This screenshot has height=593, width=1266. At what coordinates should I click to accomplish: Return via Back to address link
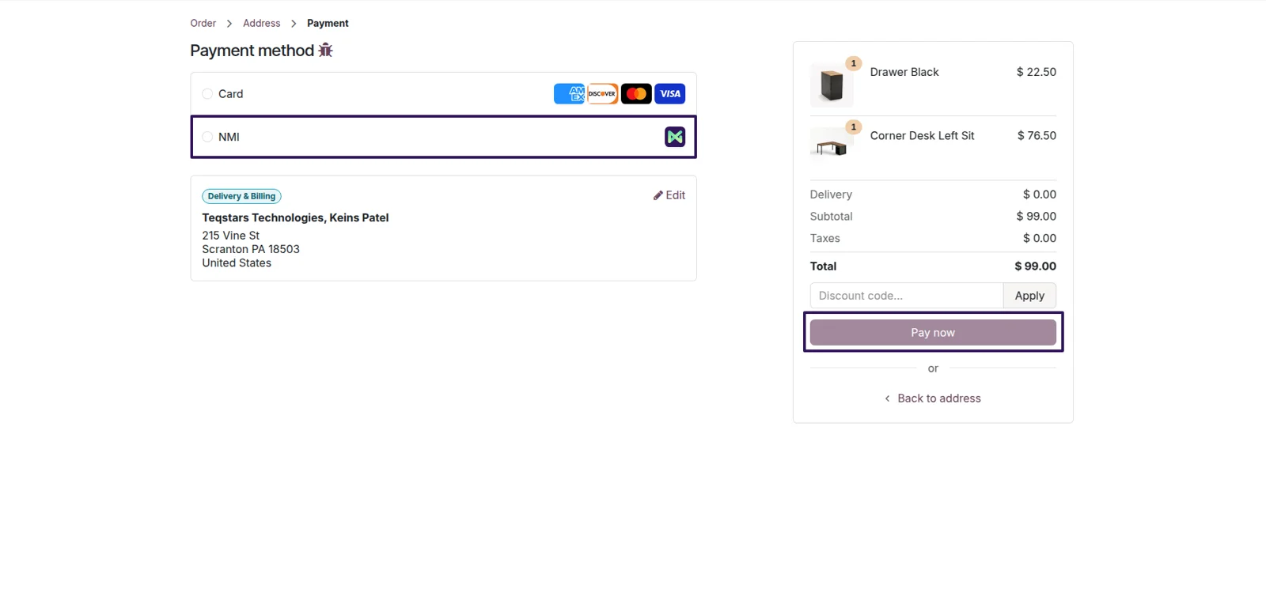tap(933, 398)
